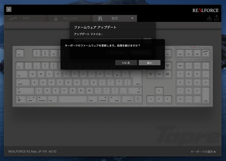The height and width of the screenshot is (161, 226).
Task: Click the numpad 5 key
Action: point(189,83)
